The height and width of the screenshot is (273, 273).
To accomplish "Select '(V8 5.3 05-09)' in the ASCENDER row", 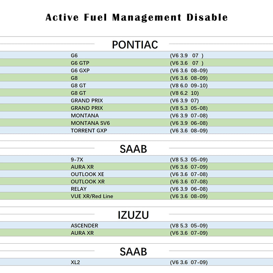I will click(x=189, y=226).
